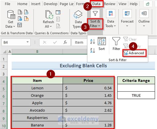
Task: Click the Price header cell
Action: [x=88, y=81]
